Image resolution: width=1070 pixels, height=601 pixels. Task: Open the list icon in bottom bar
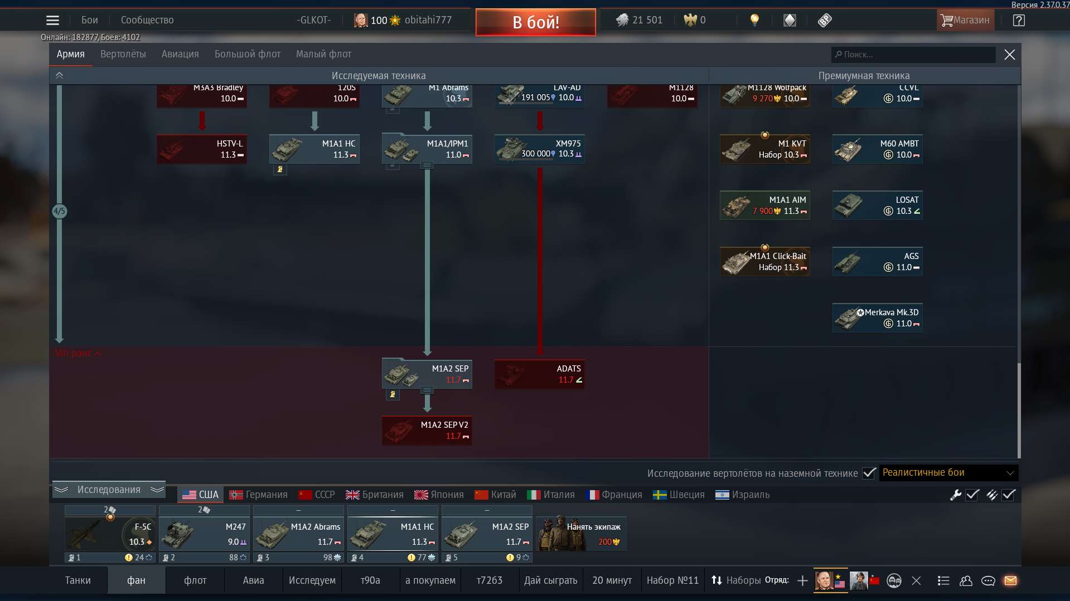click(943, 580)
